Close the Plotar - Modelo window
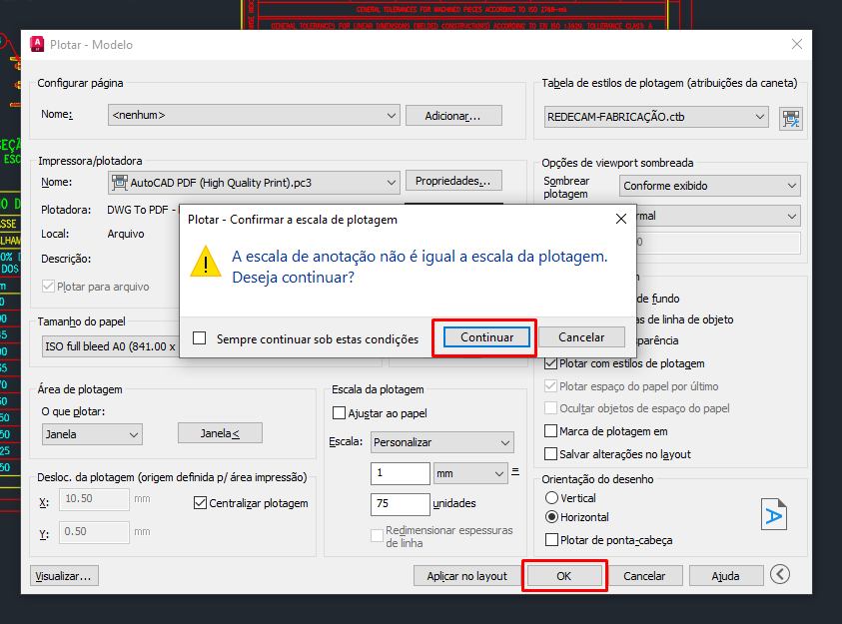This screenshot has height=624, width=842. pos(796,45)
